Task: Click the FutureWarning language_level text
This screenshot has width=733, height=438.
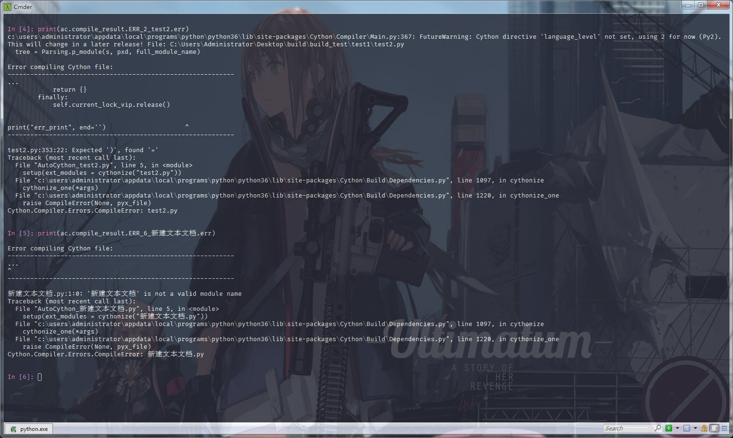Action: coord(571,36)
